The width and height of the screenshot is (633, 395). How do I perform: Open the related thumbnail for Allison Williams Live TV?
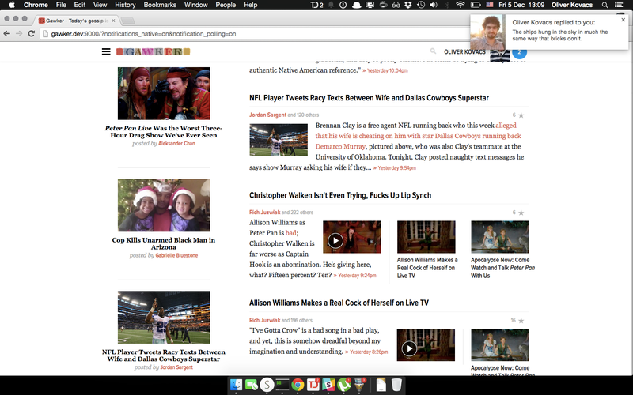pyautogui.click(x=426, y=236)
